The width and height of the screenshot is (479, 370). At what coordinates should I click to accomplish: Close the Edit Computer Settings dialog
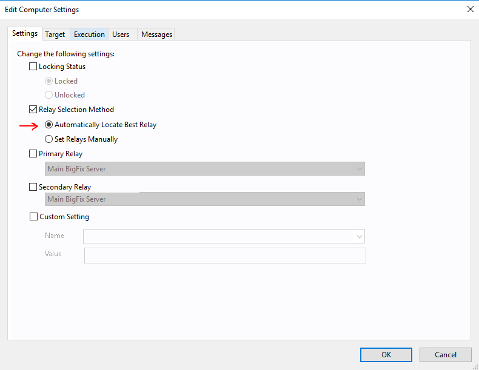(470, 10)
